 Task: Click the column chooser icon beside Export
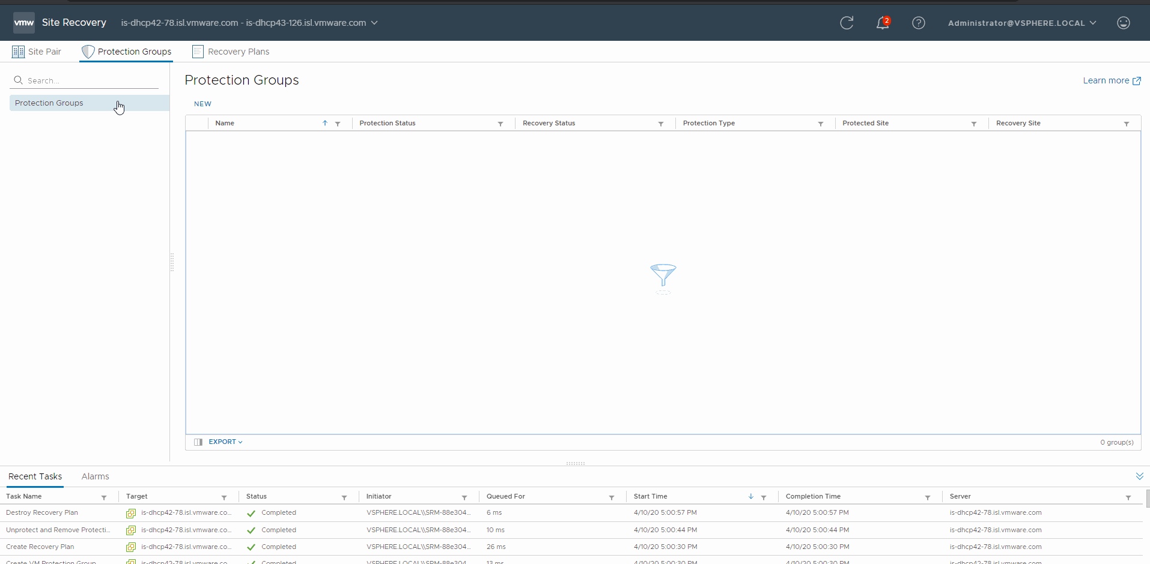tap(198, 442)
